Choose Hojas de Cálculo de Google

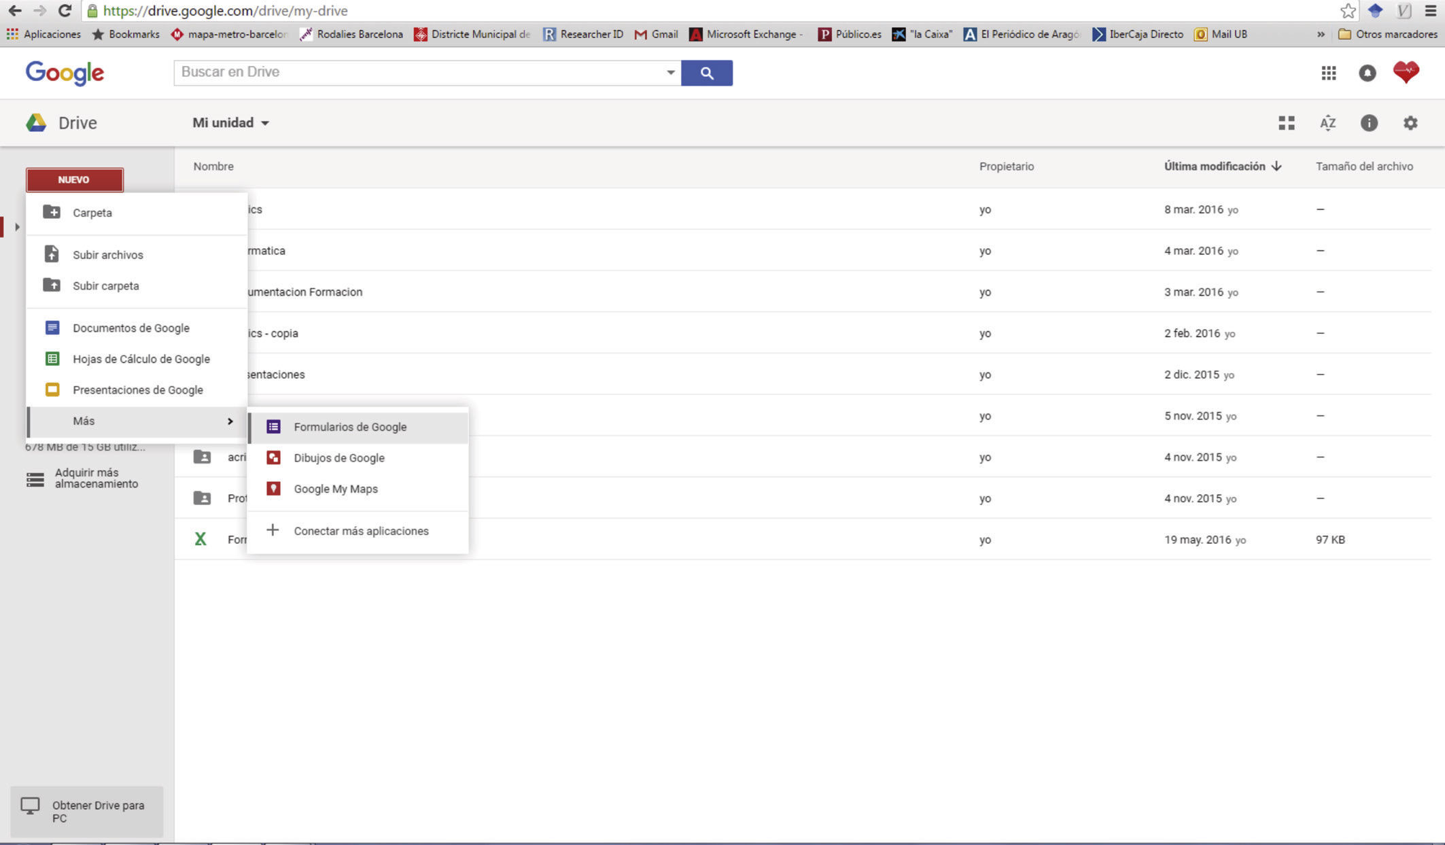coord(141,359)
